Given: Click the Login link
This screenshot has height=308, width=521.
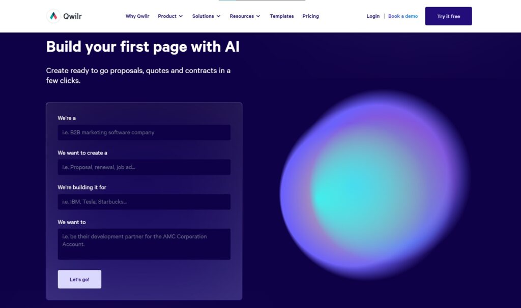Looking at the screenshot, I should tap(373, 16).
